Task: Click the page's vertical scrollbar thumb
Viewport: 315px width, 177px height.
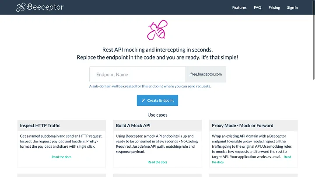Action: click(314, 40)
